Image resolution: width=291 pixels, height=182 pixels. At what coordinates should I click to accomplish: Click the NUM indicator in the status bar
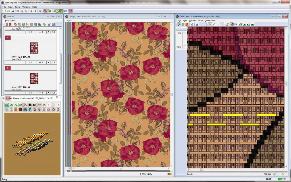click(x=268, y=179)
